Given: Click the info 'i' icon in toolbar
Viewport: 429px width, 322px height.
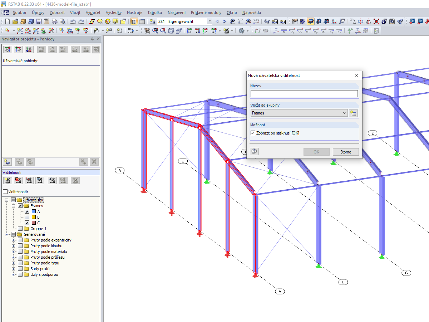Looking at the screenshot, I should coord(384,21).
